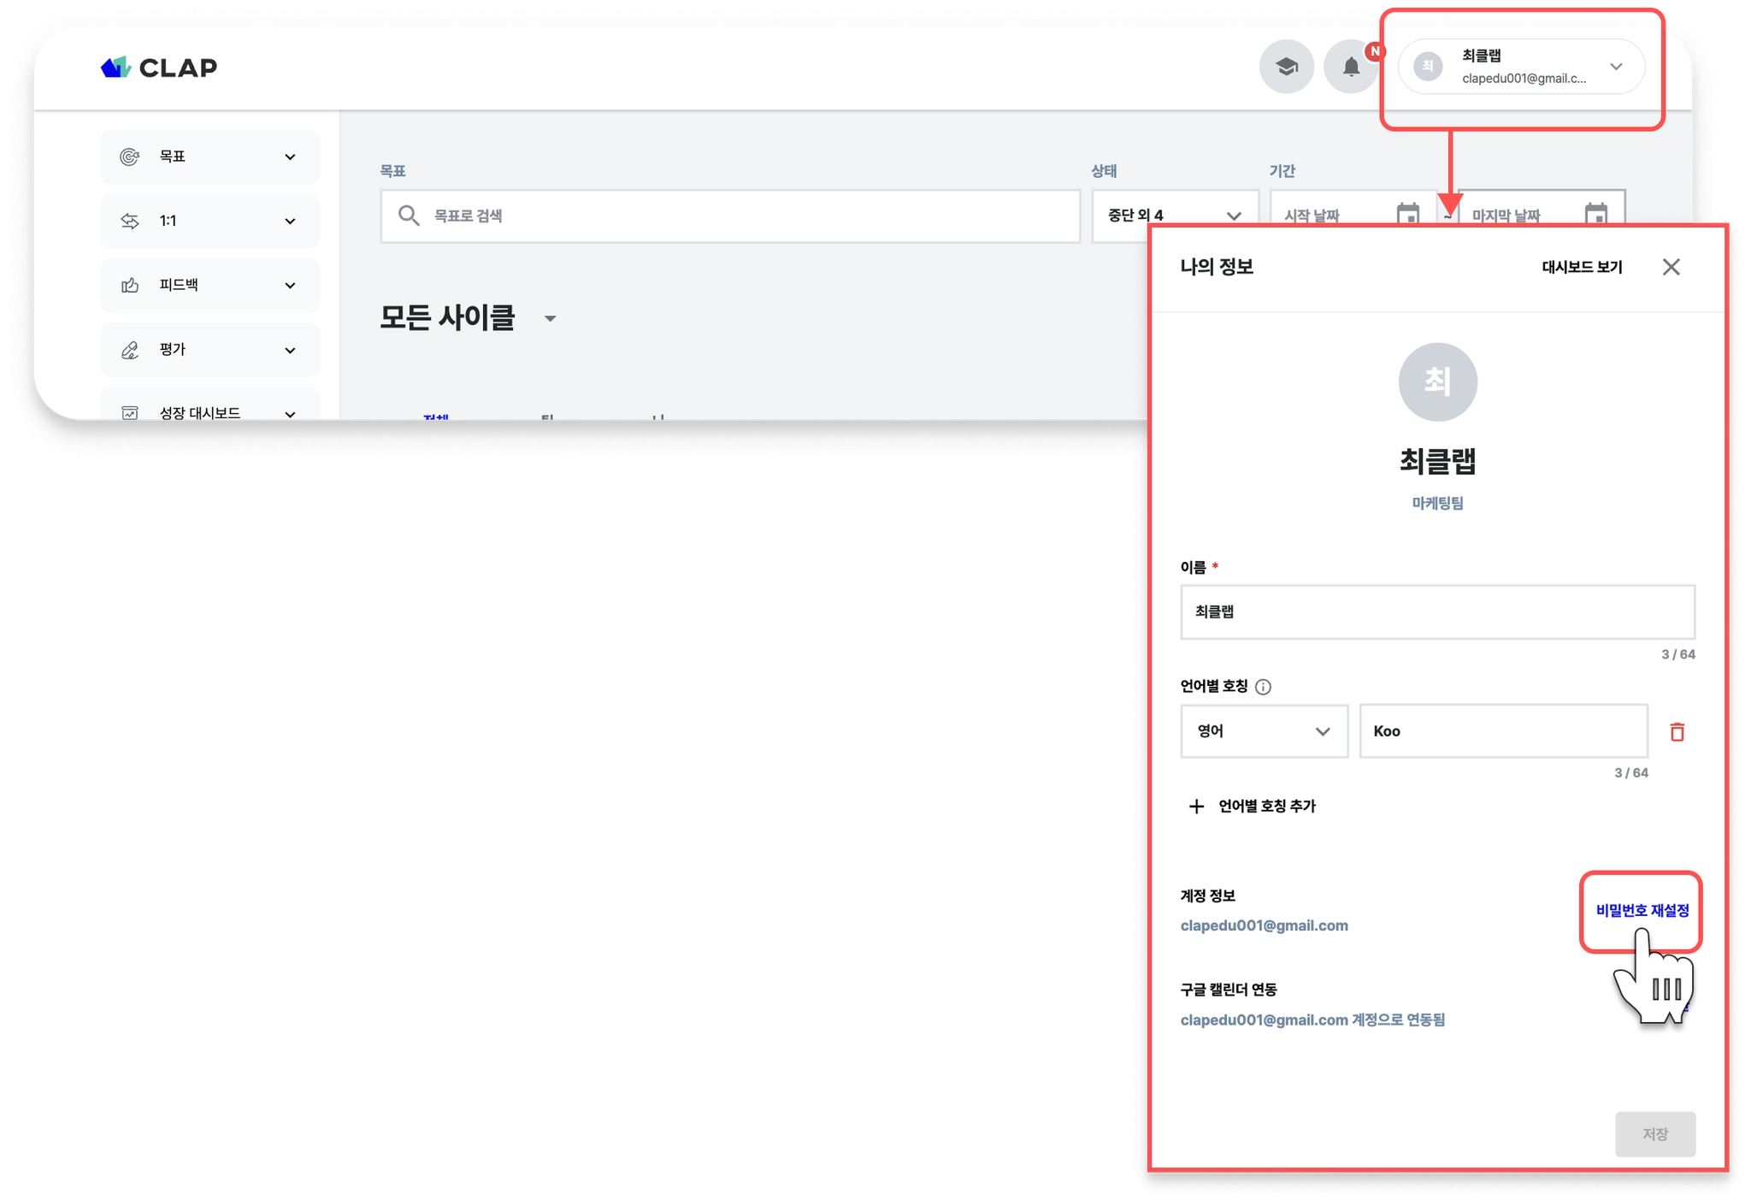
Task: Open the notifications bell
Action: coord(1350,67)
